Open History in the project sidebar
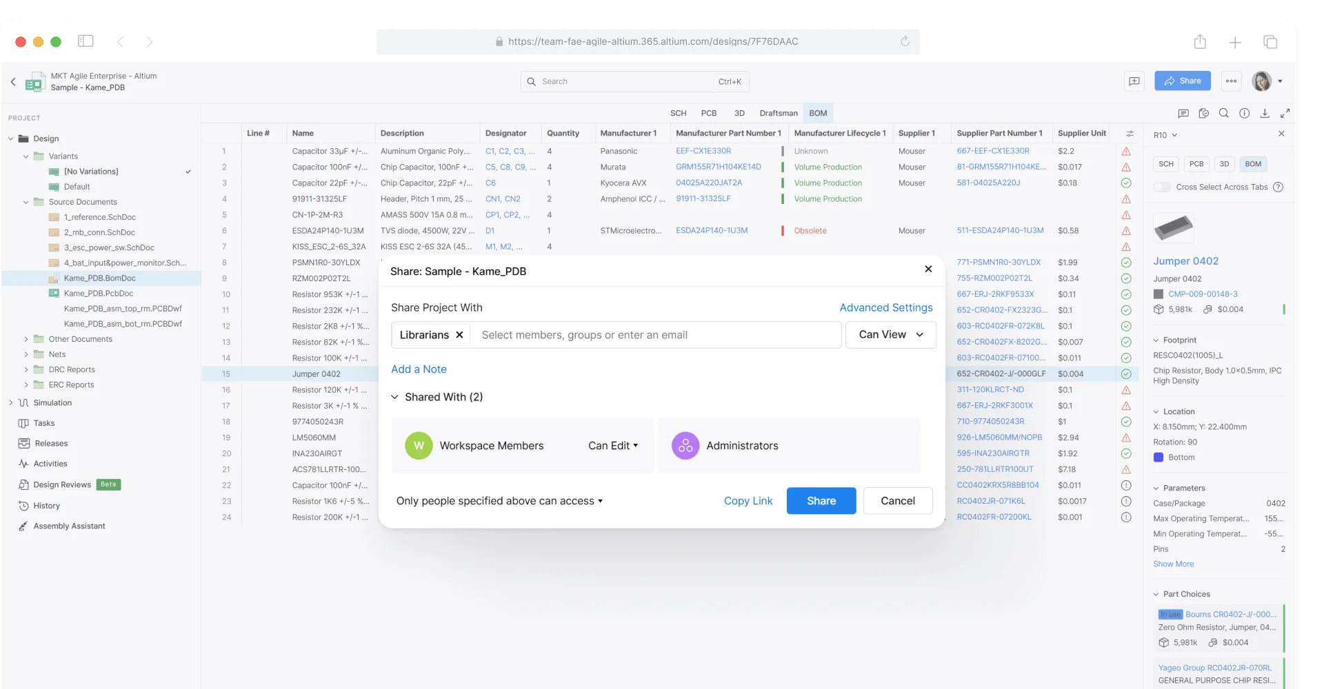 (x=46, y=506)
